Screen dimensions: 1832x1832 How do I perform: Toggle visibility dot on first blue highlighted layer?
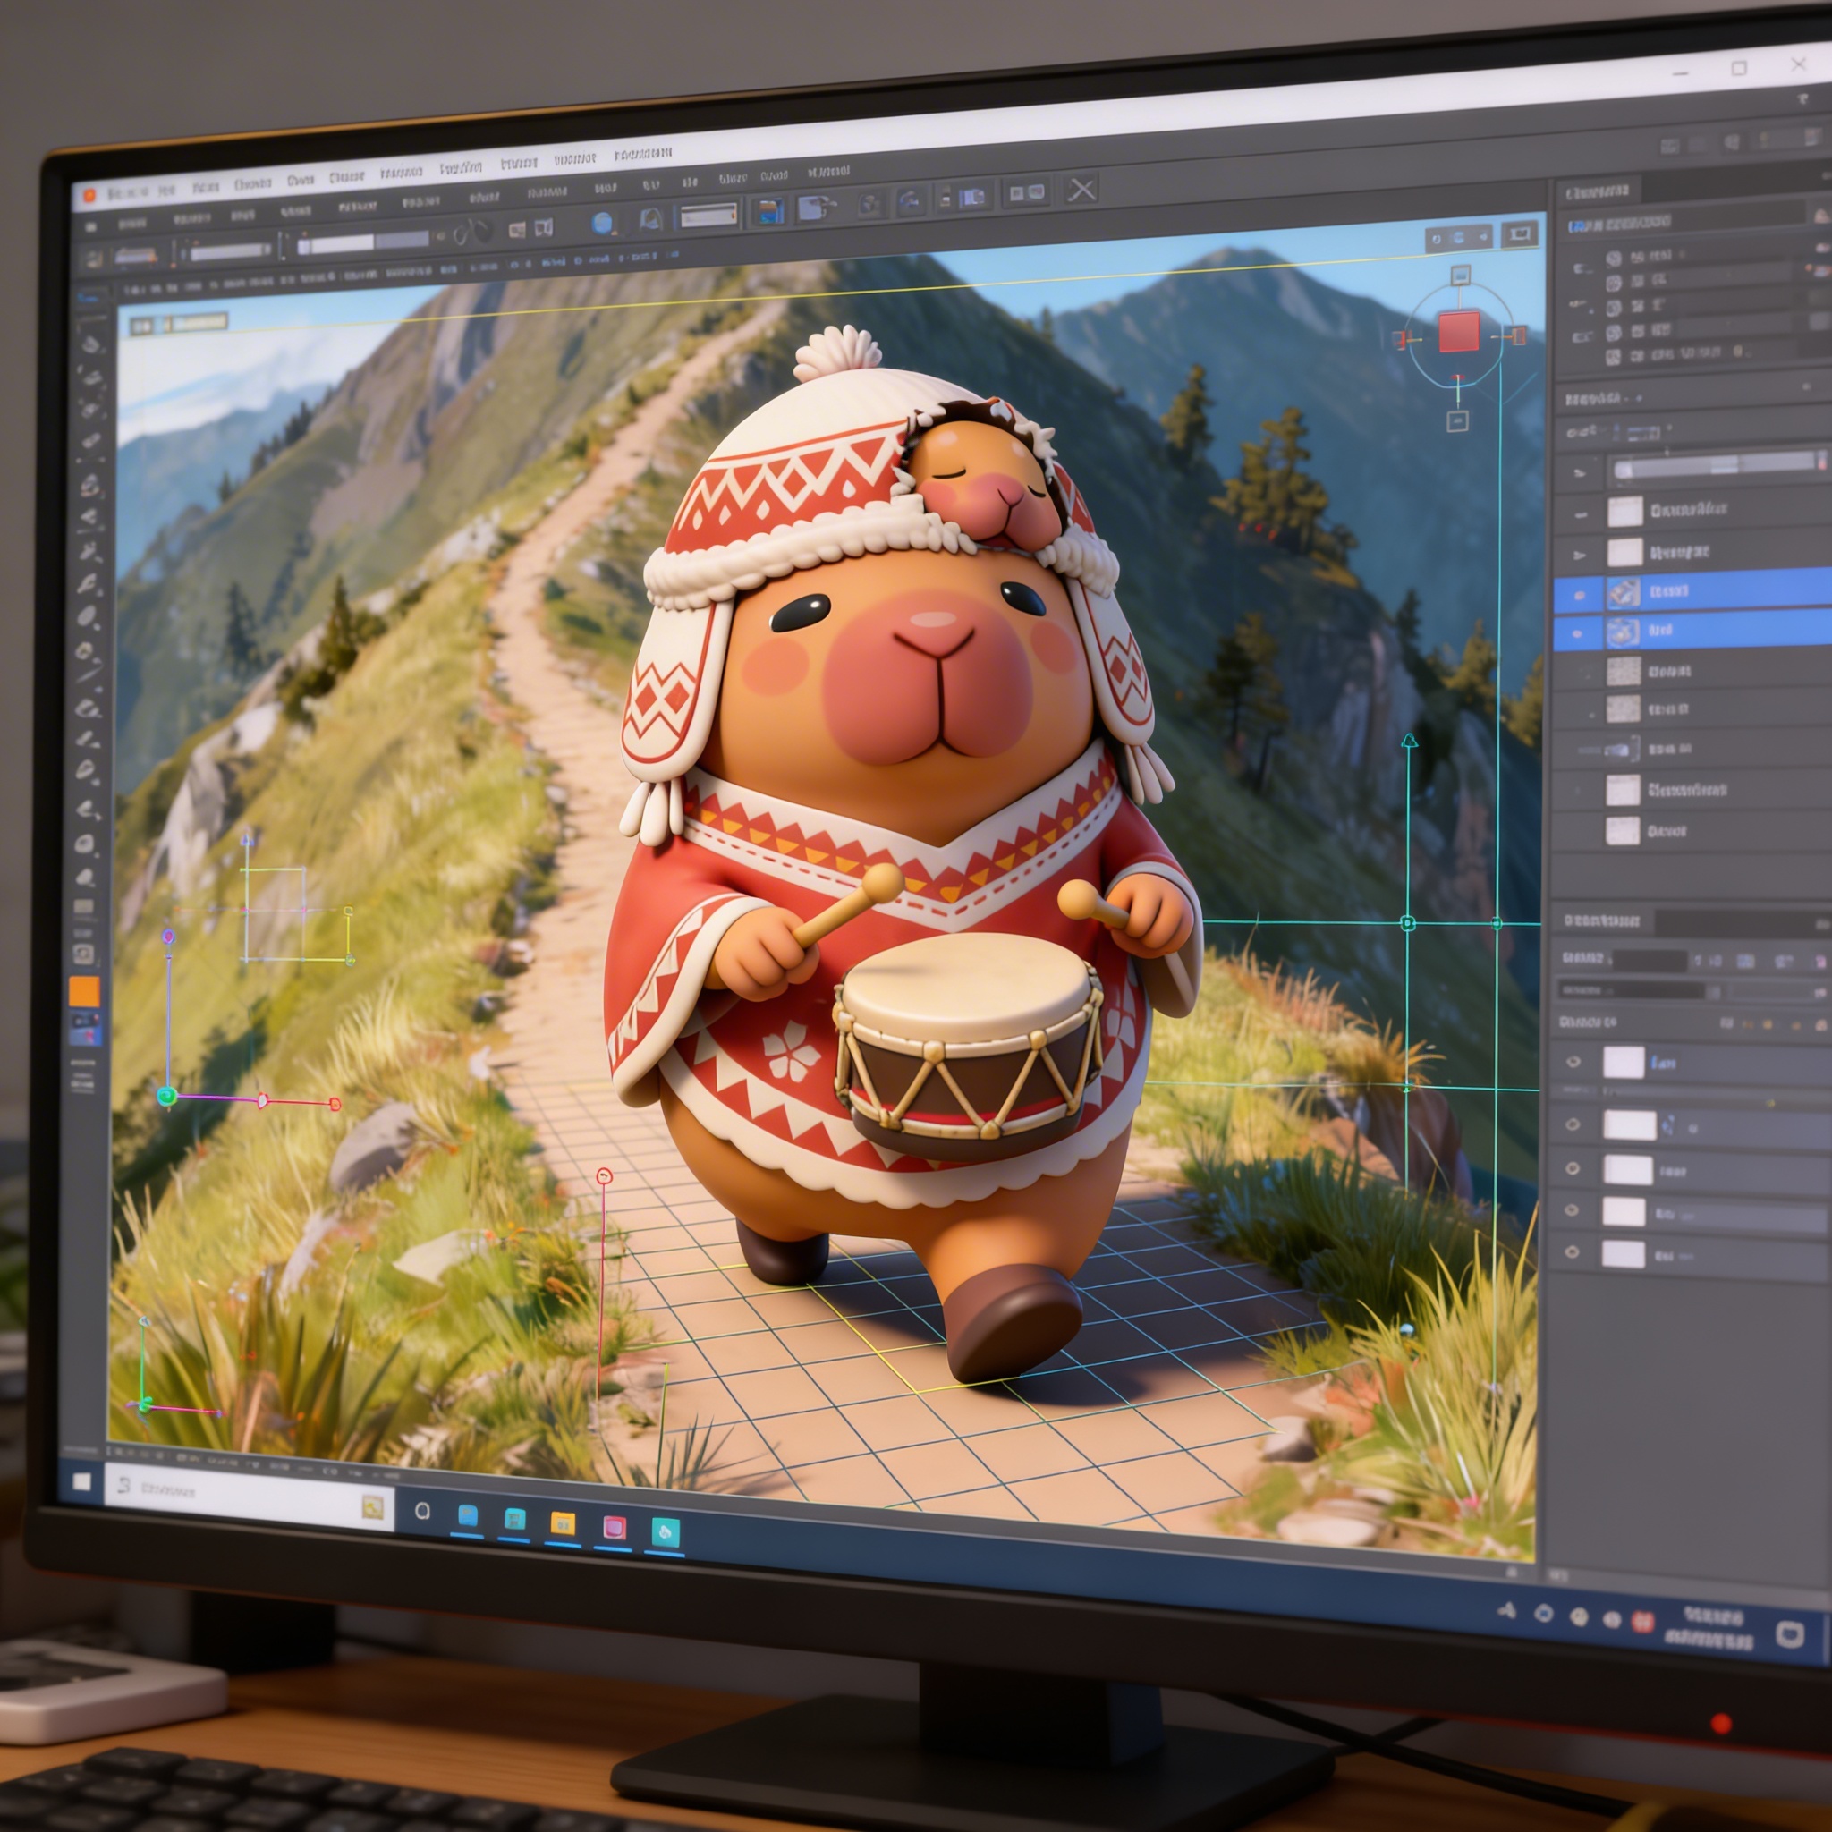[x=1580, y=595]
